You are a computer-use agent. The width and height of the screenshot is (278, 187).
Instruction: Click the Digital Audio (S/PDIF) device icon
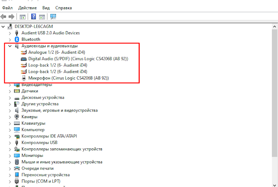tap(24, 59)
